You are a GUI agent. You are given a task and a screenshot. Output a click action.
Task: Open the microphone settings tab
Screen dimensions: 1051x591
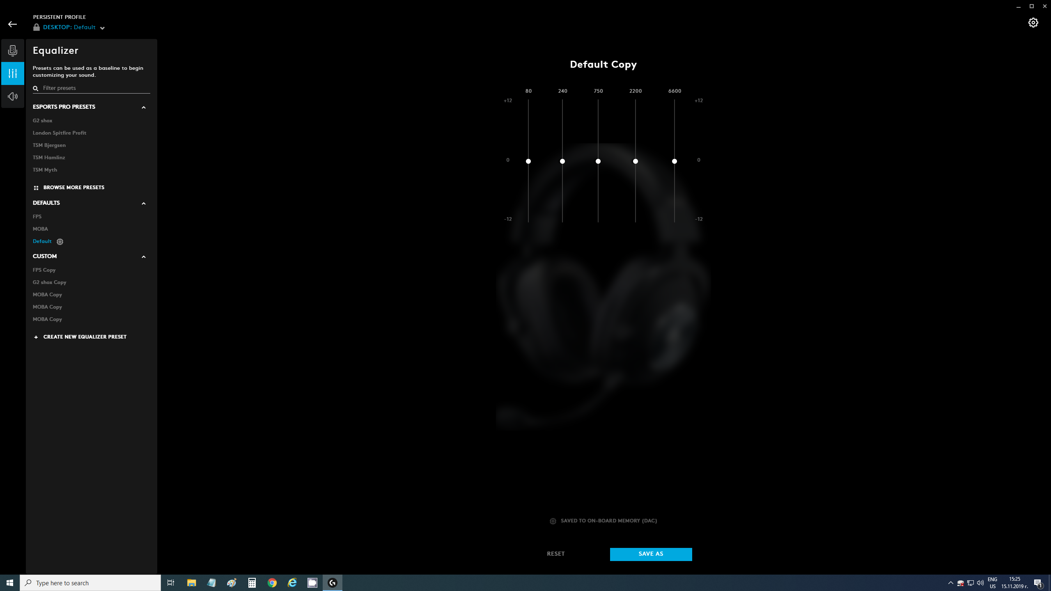pyautogui.click(x=13, y=50)
